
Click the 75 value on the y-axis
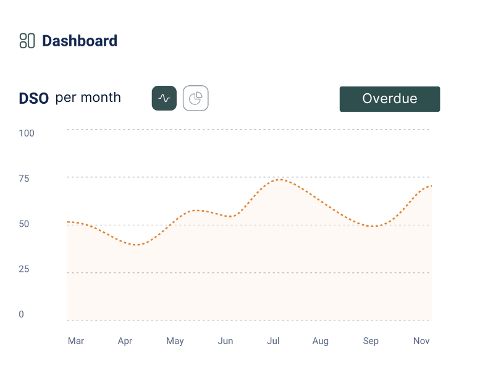[24, 178]
